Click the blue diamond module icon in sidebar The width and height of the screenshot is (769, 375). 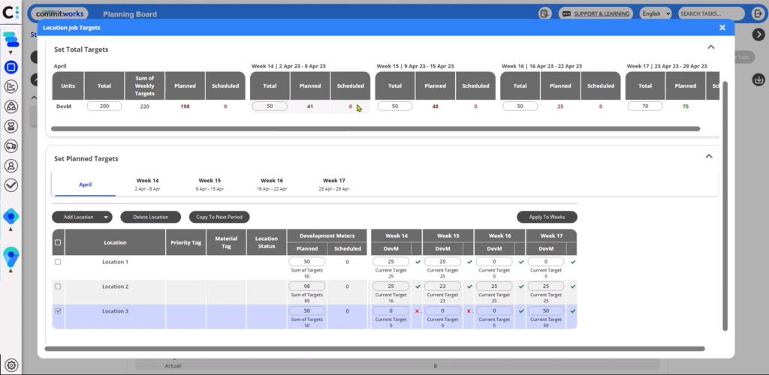[11, 216]
